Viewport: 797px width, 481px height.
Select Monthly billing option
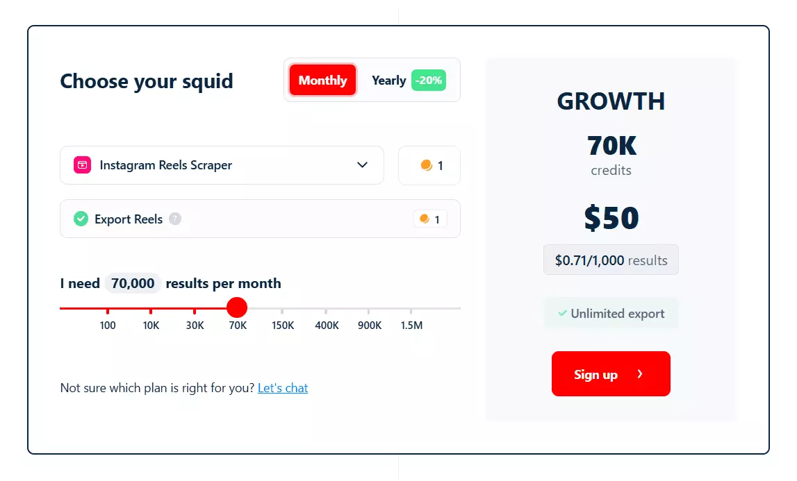(322, 80)
